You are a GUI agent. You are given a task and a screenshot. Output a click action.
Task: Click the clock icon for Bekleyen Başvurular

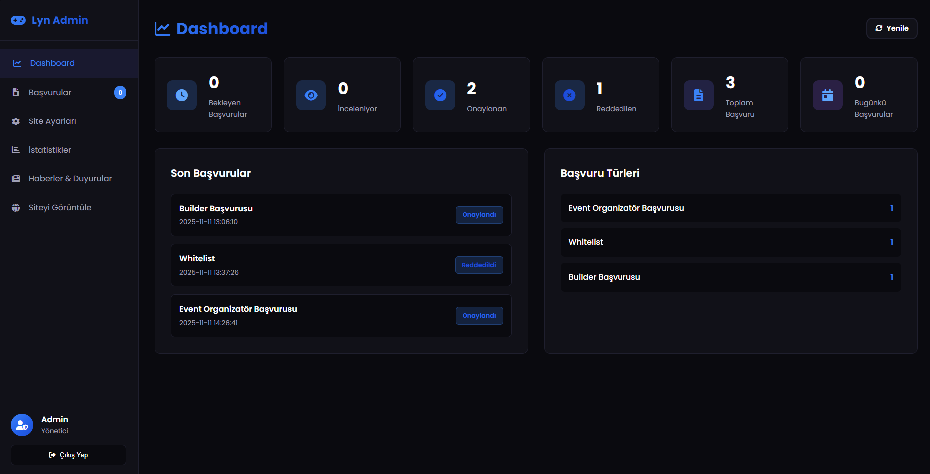pos(182,95)
